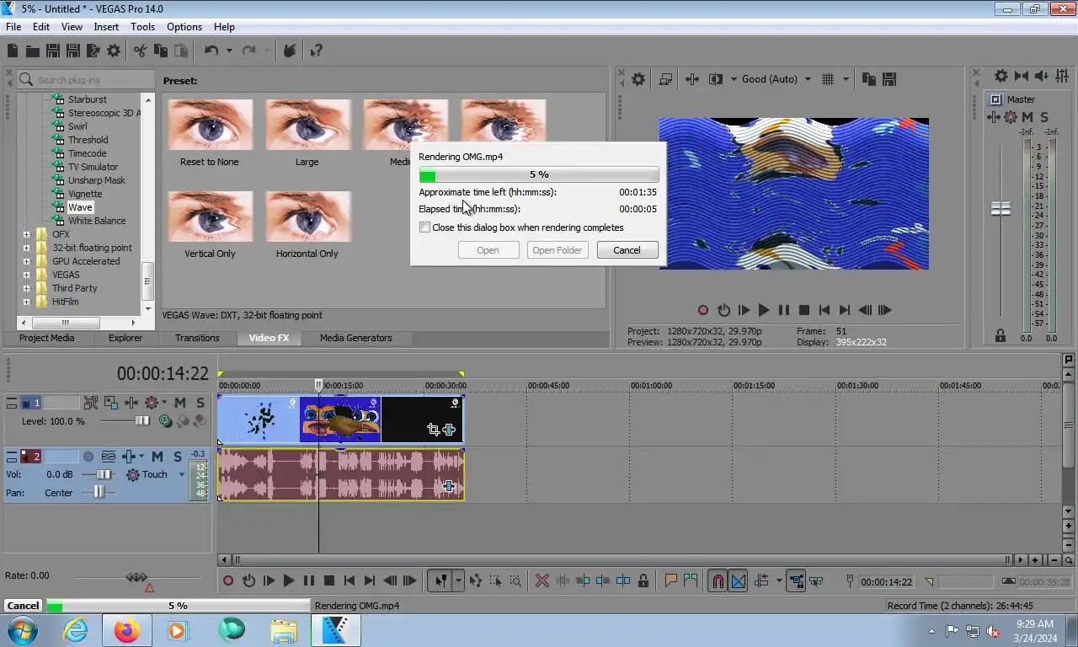Click the Undo arrow icon
The width and height of the screenshot is (1078, 647).
[211, 51]
